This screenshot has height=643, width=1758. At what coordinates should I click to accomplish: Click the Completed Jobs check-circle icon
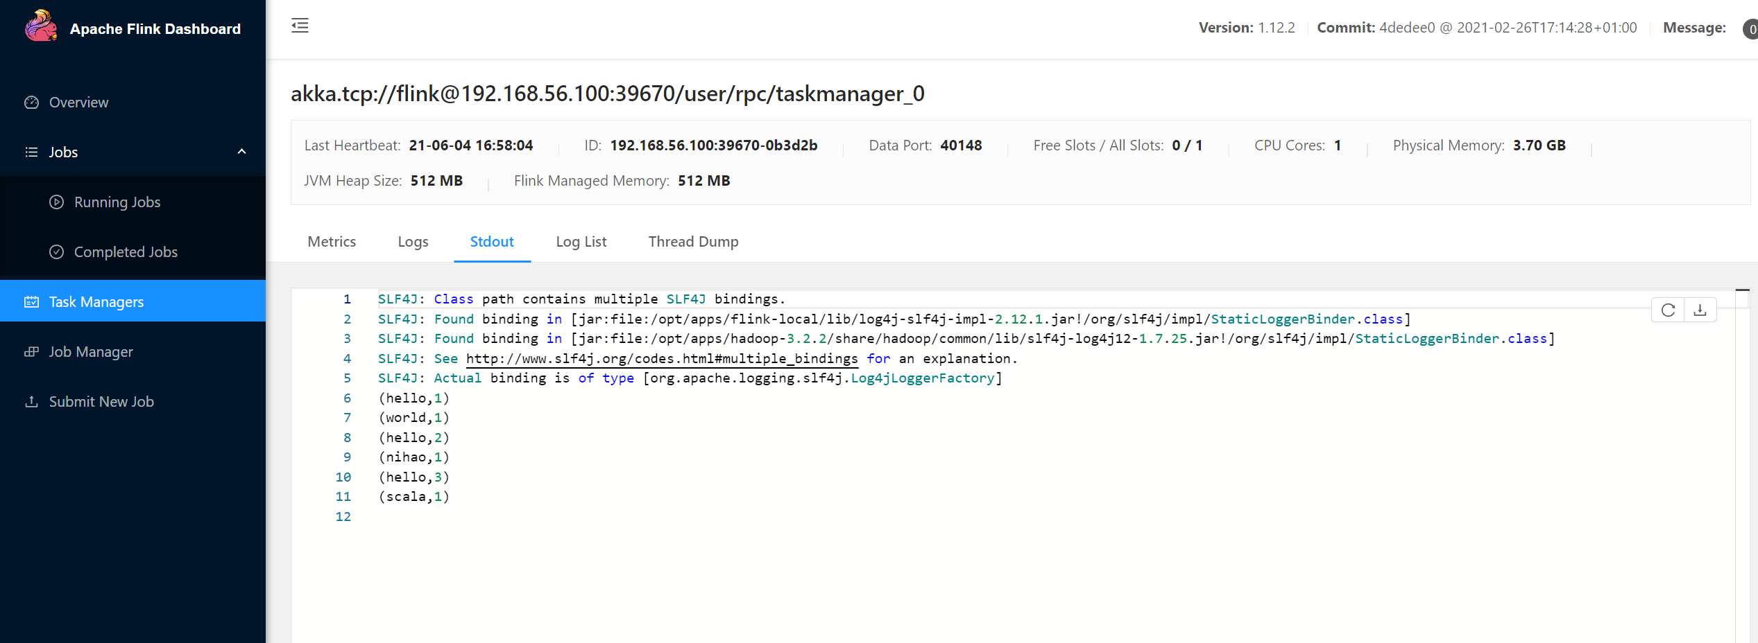coord(57,252)
